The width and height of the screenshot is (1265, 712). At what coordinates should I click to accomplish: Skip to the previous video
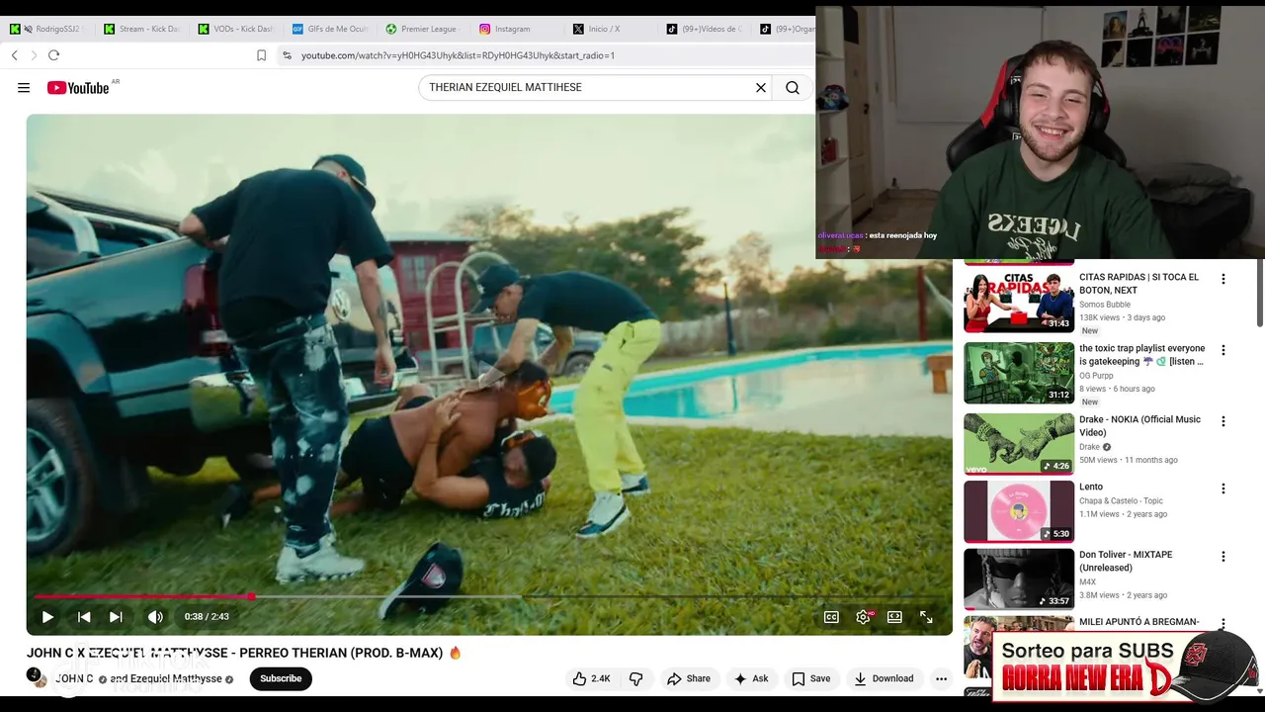(x=84, y=617)
